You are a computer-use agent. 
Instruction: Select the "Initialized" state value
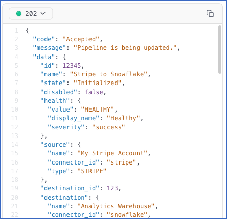click(98, 83)
